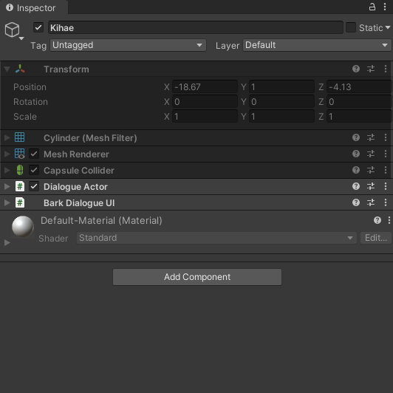
Task: Click the Inspector lock icon
Action: 372,7
